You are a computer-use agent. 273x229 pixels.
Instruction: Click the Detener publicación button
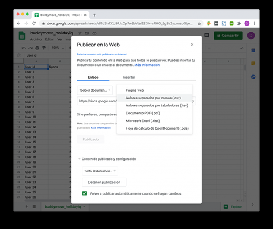(104, 182)
